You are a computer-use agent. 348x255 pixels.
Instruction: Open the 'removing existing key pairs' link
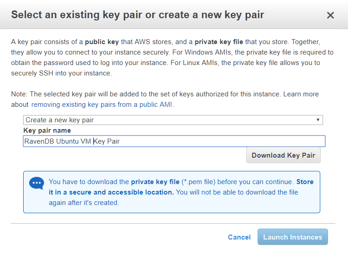(x=102, y=105)
